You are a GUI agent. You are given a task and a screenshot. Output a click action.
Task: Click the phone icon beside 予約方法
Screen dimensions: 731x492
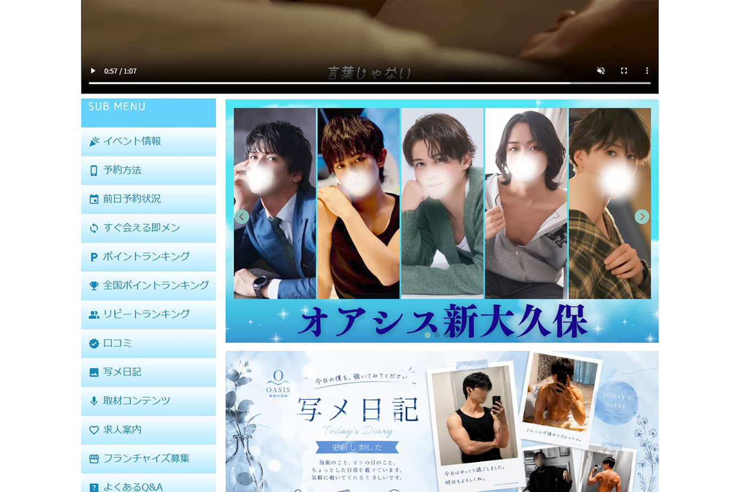click(x=94, y=170)
